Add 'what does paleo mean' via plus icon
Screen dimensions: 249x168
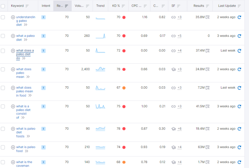[13, 69]
